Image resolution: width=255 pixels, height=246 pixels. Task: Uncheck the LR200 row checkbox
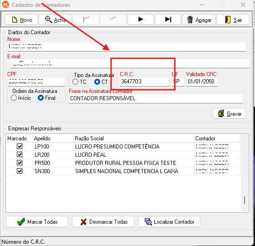[20, 154]
